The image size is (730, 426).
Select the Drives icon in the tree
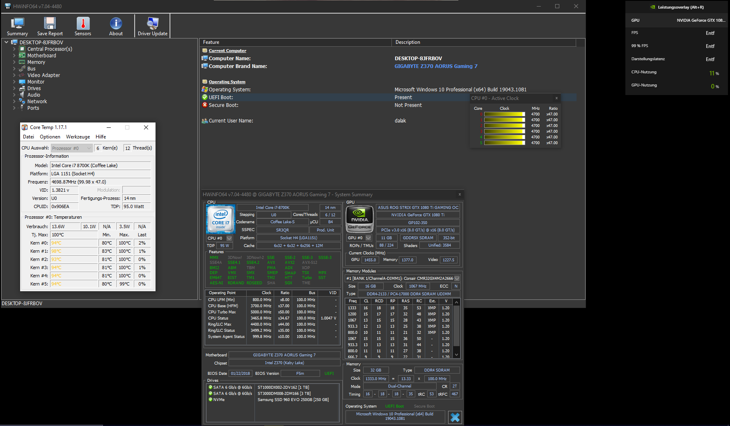click(x=22, y=88)
